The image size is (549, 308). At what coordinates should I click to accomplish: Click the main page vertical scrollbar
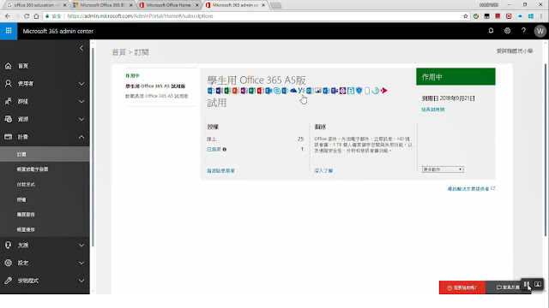(546, 151)
